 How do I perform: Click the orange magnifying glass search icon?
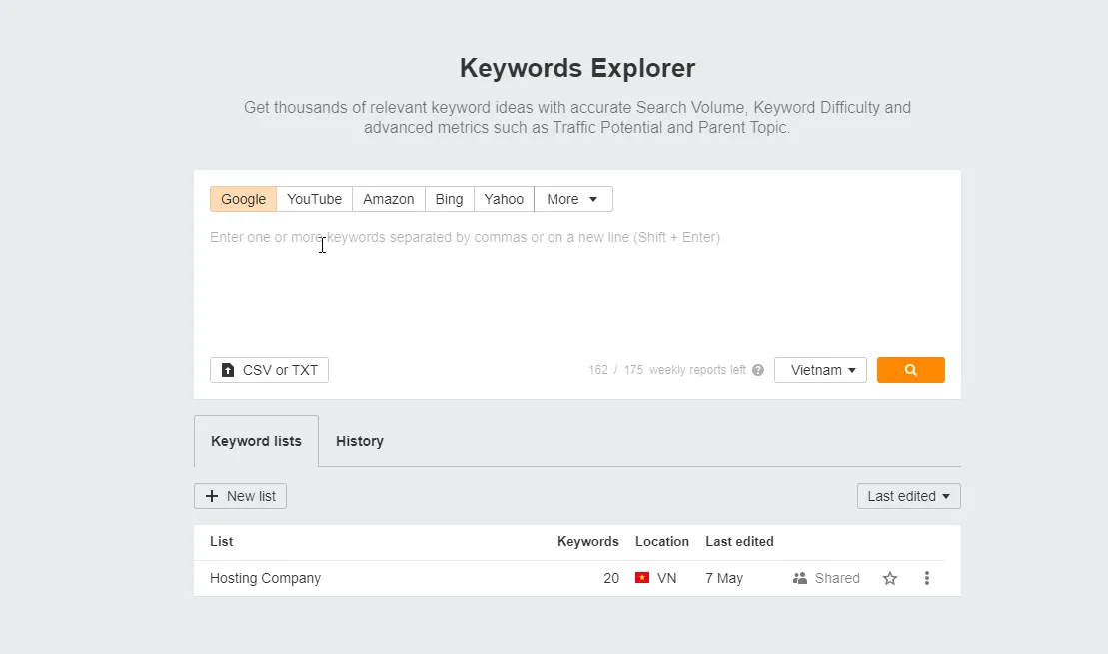pos(910,369)
